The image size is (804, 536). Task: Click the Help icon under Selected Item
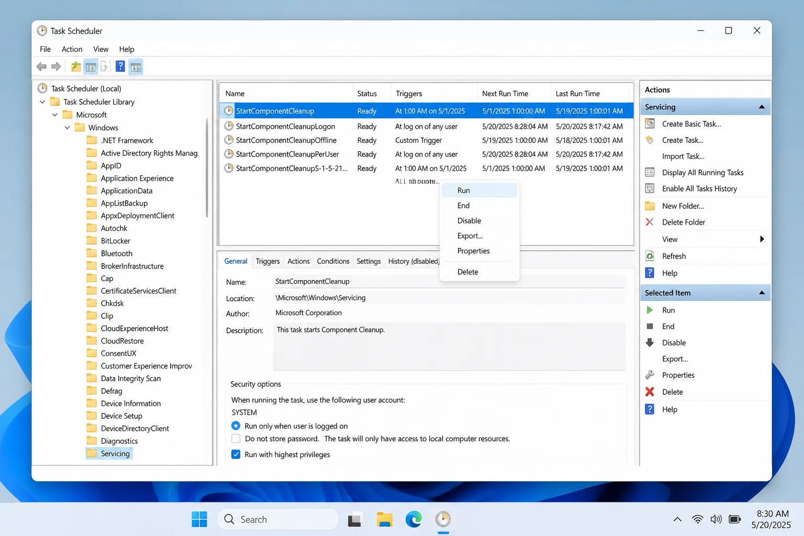tap(650, 409)
